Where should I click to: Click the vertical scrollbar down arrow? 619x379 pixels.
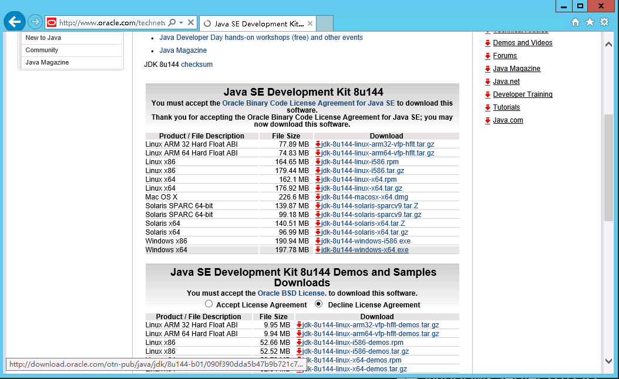tap(609, 361)
